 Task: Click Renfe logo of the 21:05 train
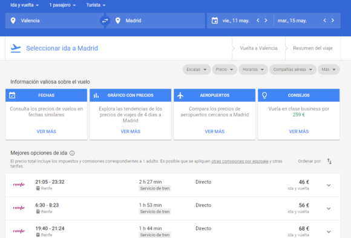click(19, 185)
